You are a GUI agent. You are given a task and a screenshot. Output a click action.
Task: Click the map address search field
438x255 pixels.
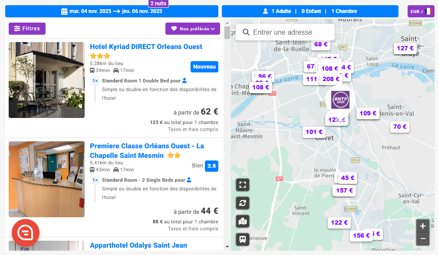[285, 33]
